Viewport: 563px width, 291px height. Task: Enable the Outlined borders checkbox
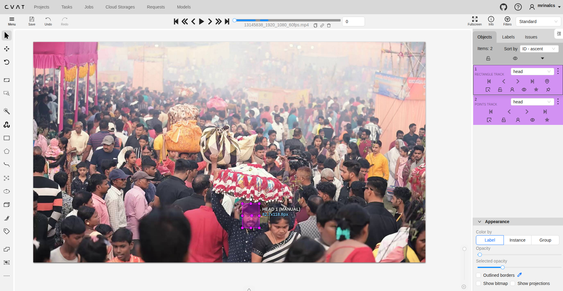tap(479, 275)
